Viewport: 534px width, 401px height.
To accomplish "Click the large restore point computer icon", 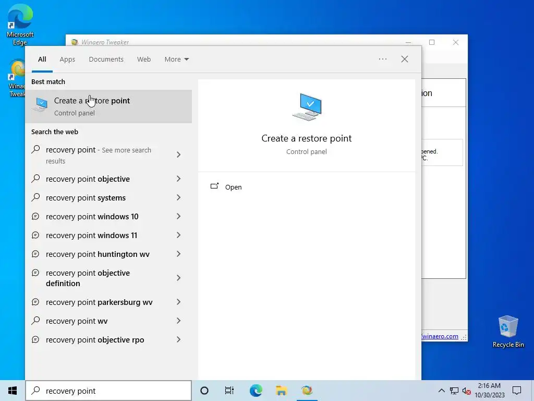I will (307, 107).
